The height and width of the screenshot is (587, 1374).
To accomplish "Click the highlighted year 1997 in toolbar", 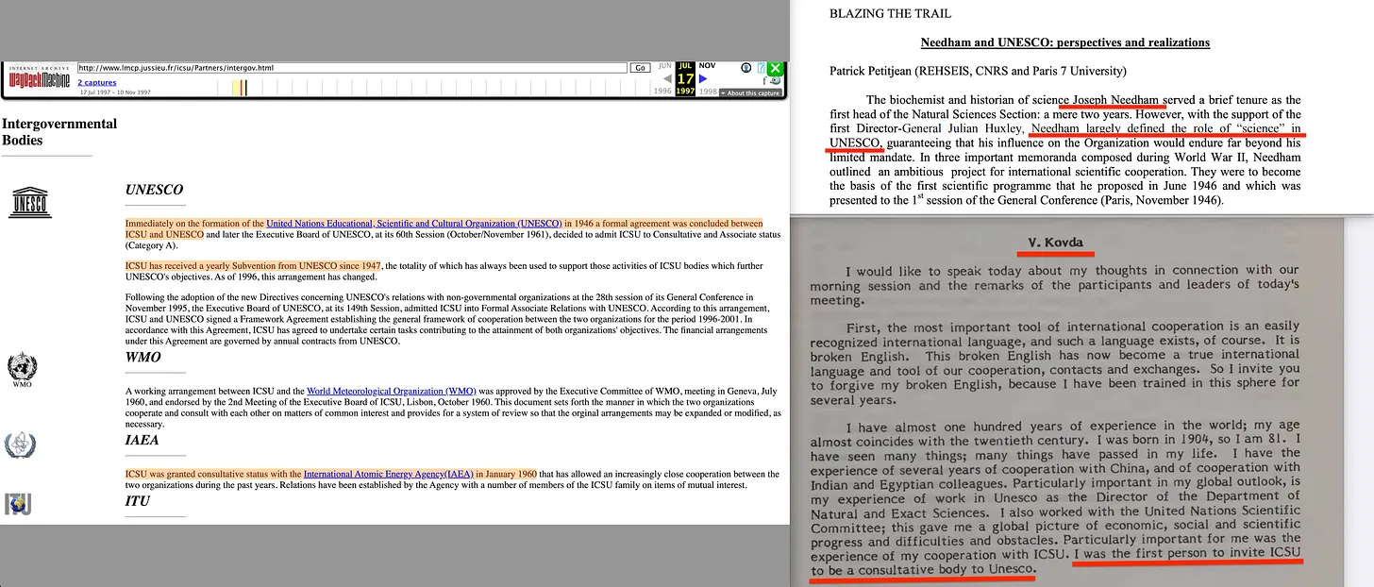I will 685,91.
